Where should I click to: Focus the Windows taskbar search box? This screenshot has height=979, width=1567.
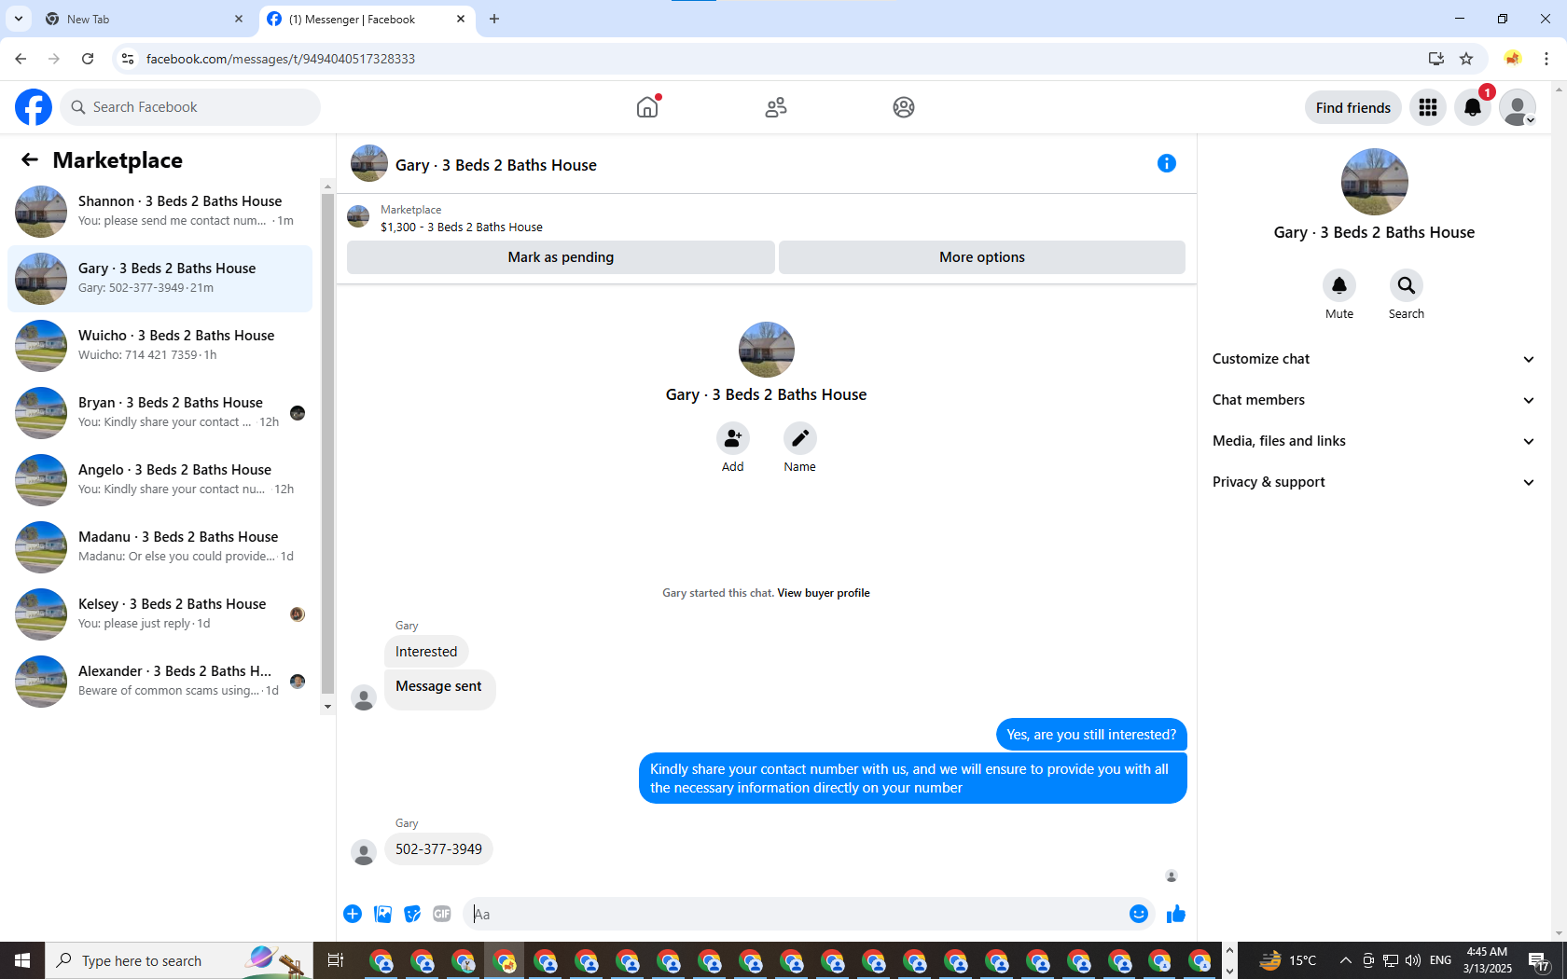[179, 960]
